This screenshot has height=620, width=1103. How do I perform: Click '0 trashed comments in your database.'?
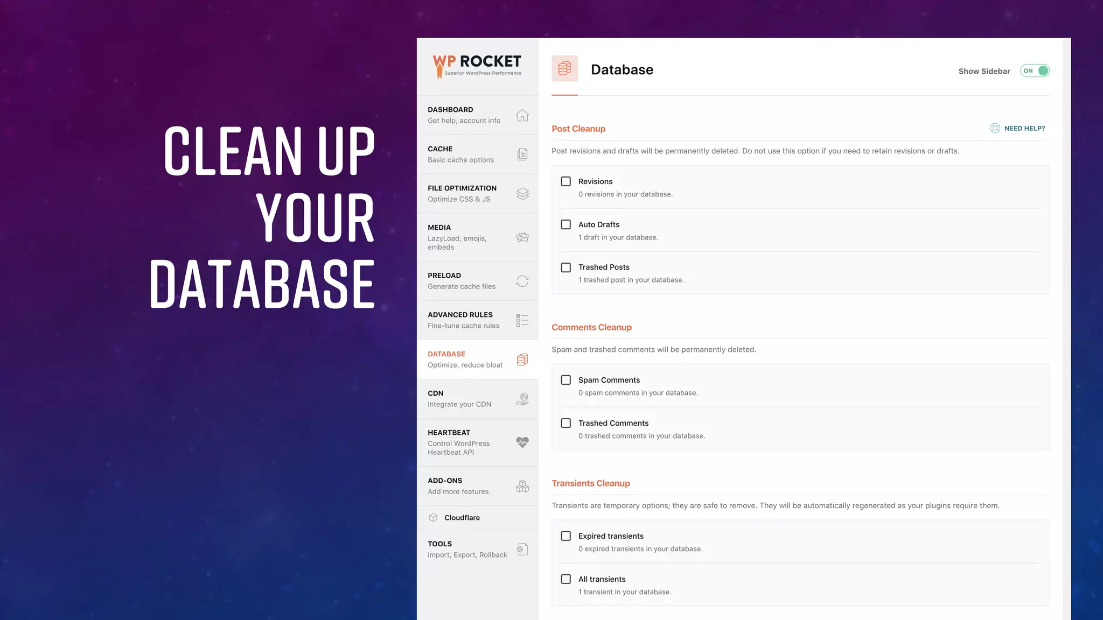coord(642,436)
